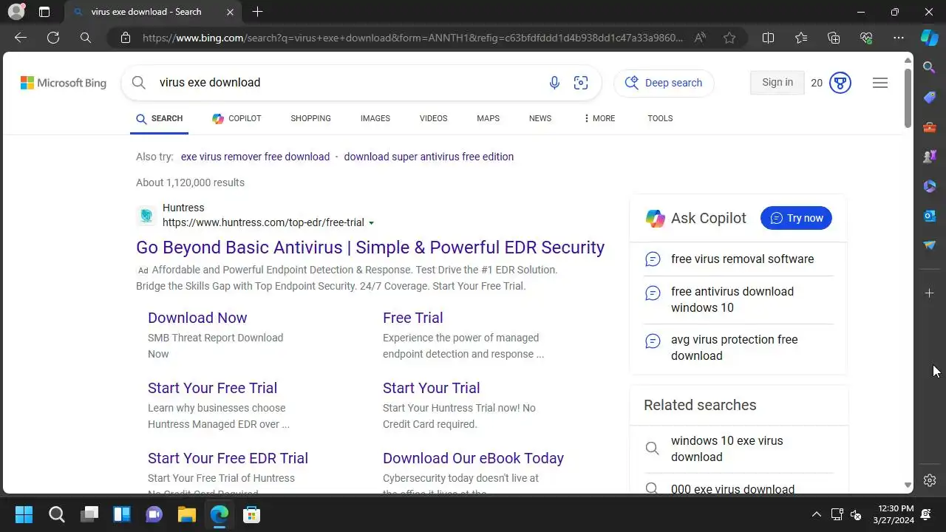Click the search magnifier in browser toolbar
The height and width of the screenshot is (532, 946).
[x=86, y=38]
